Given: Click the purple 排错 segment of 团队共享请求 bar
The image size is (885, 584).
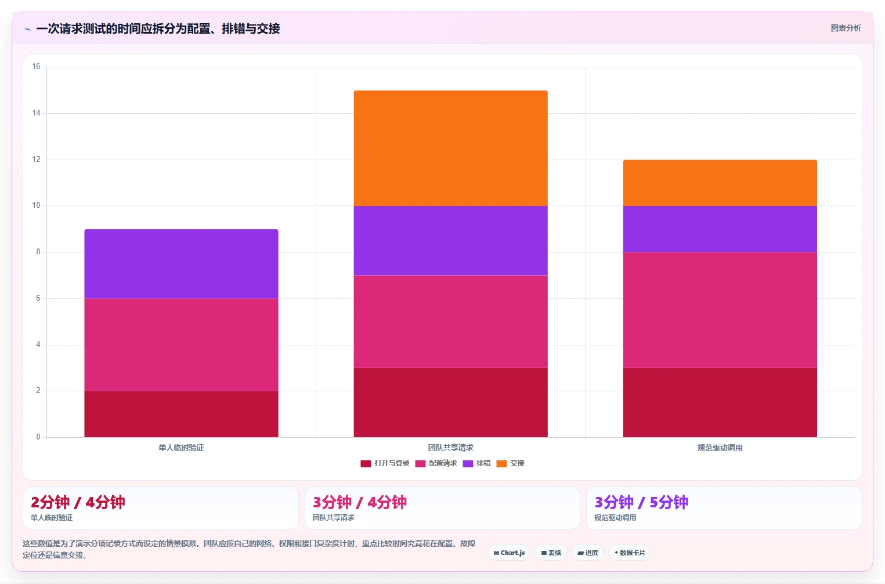Looking at the screenshot, I should click(450, 240).
